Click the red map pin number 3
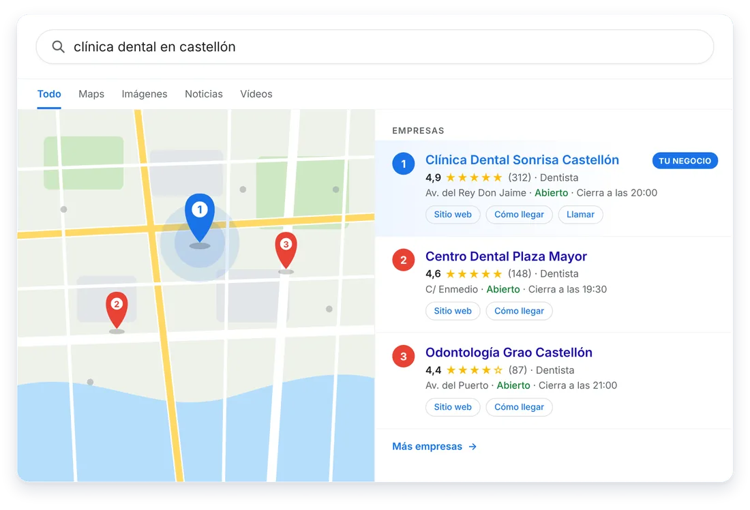 click(x=286, y=250)
